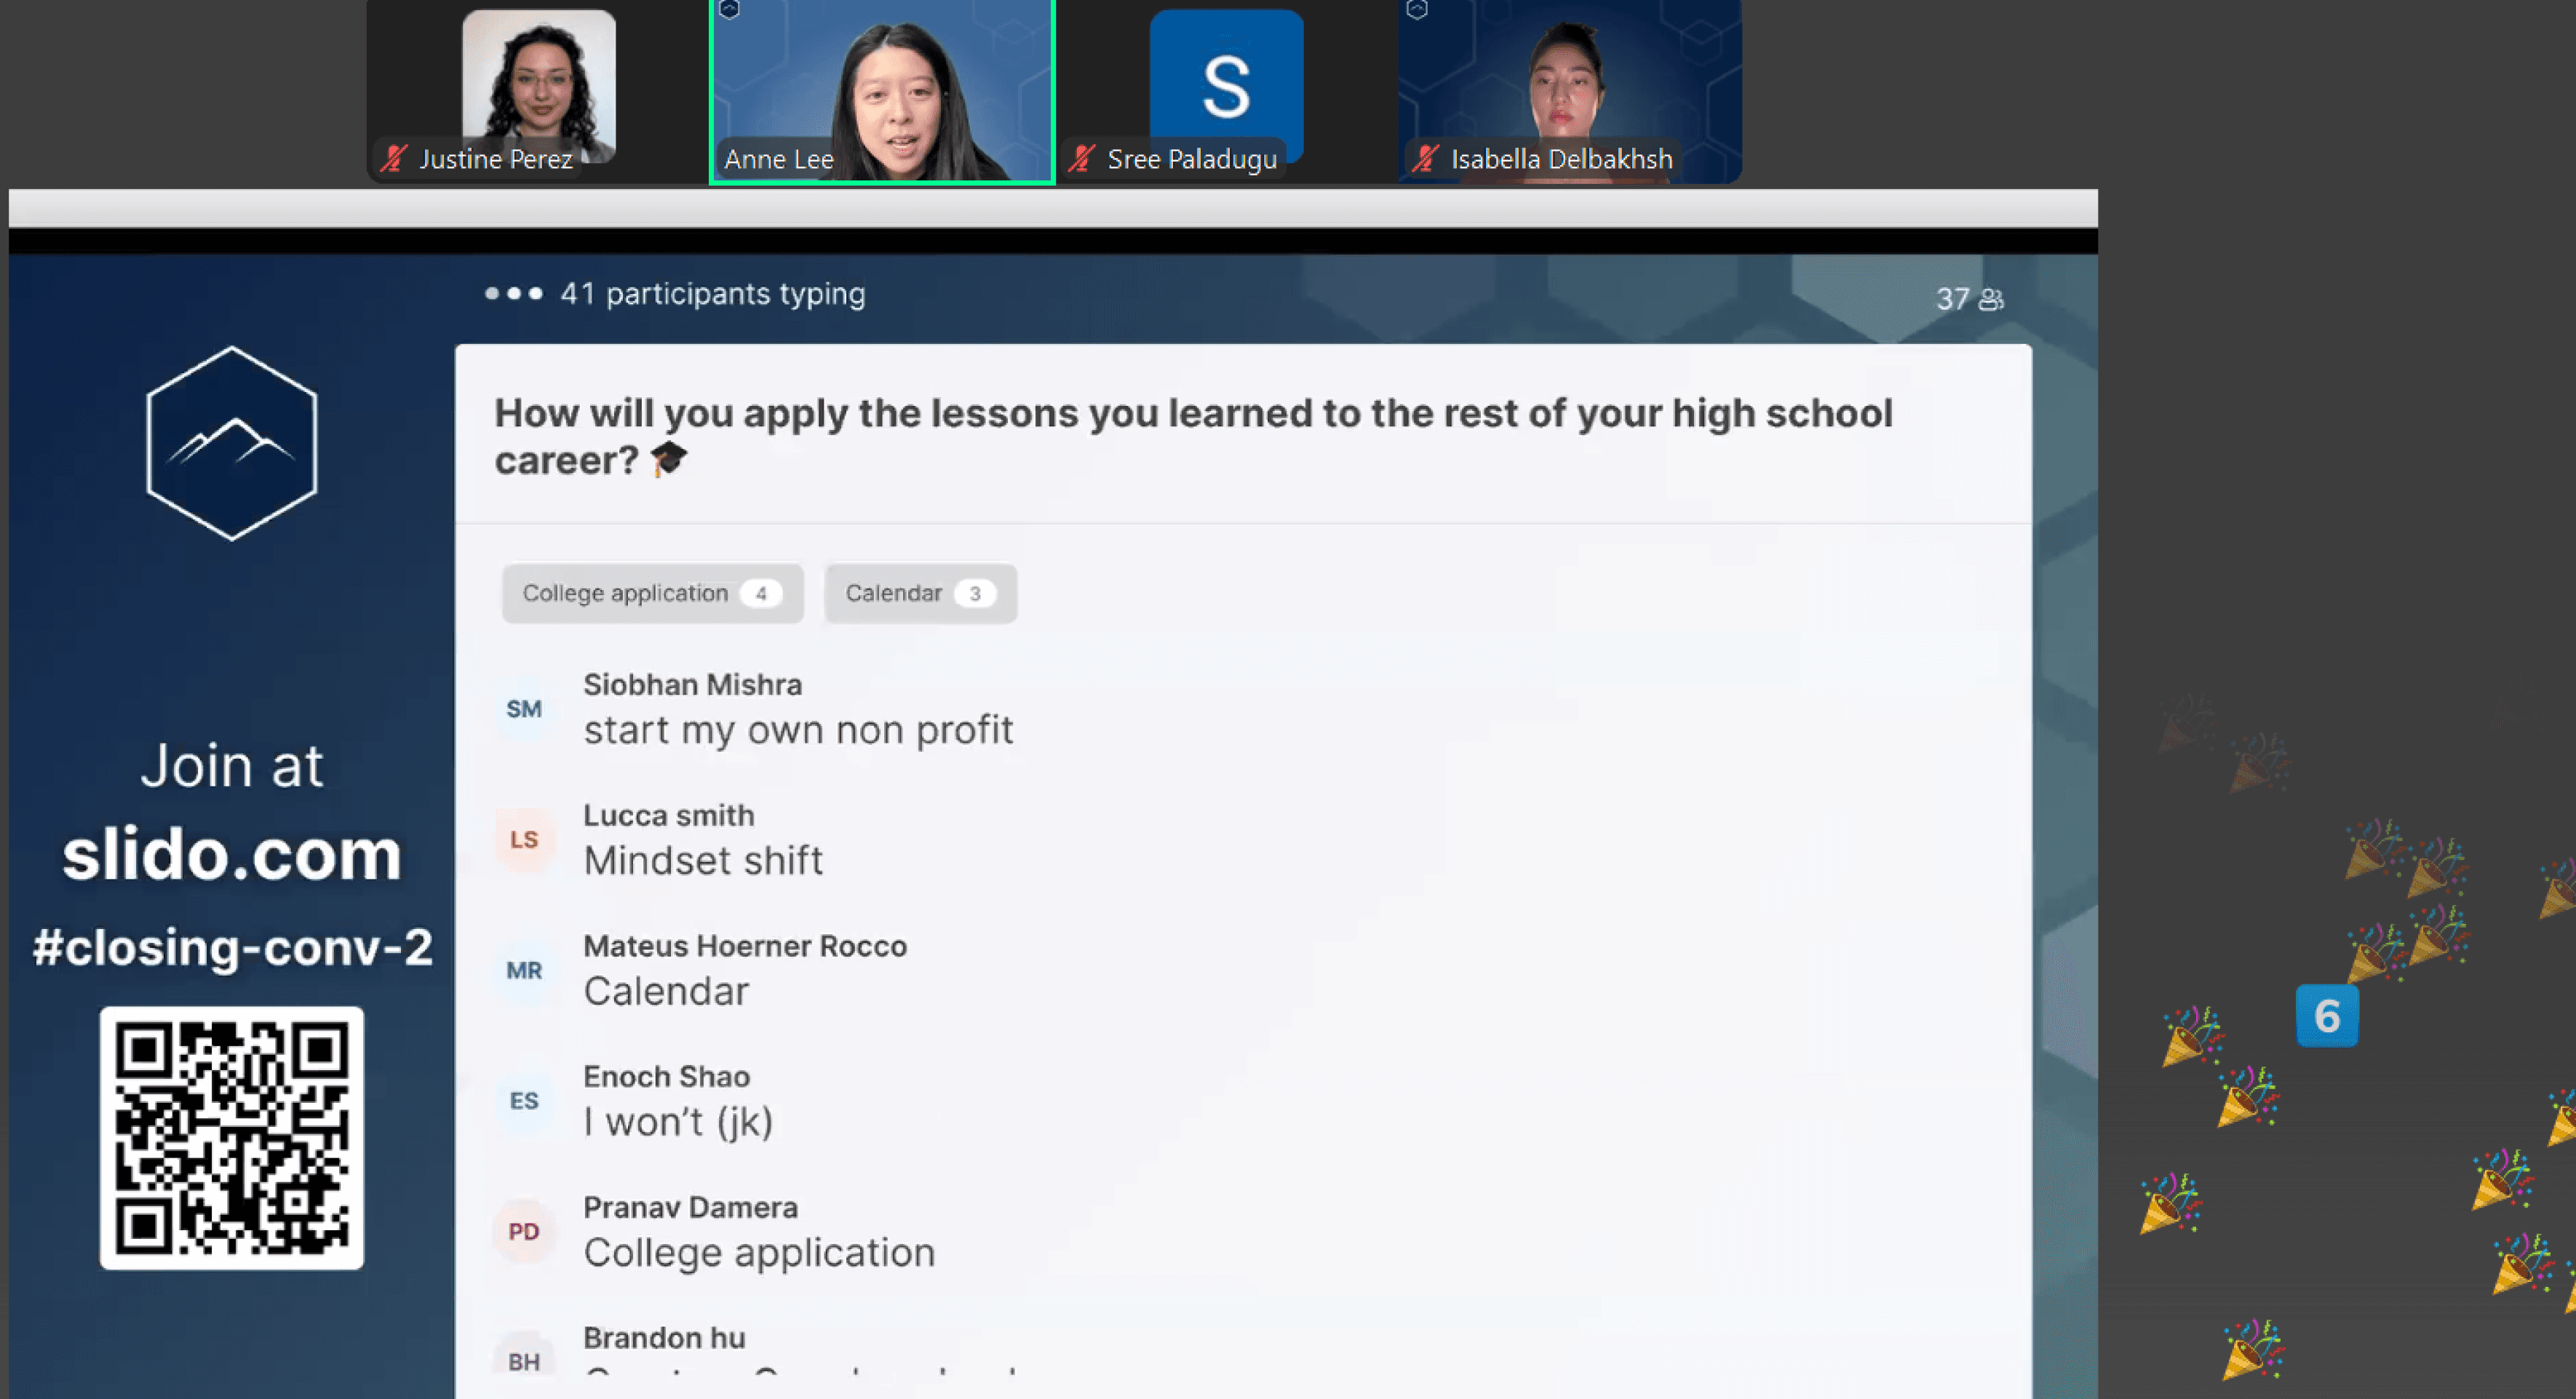Select the Calendar tag filter
This screenshot has height=1399, width=2576.
point(919,593)
